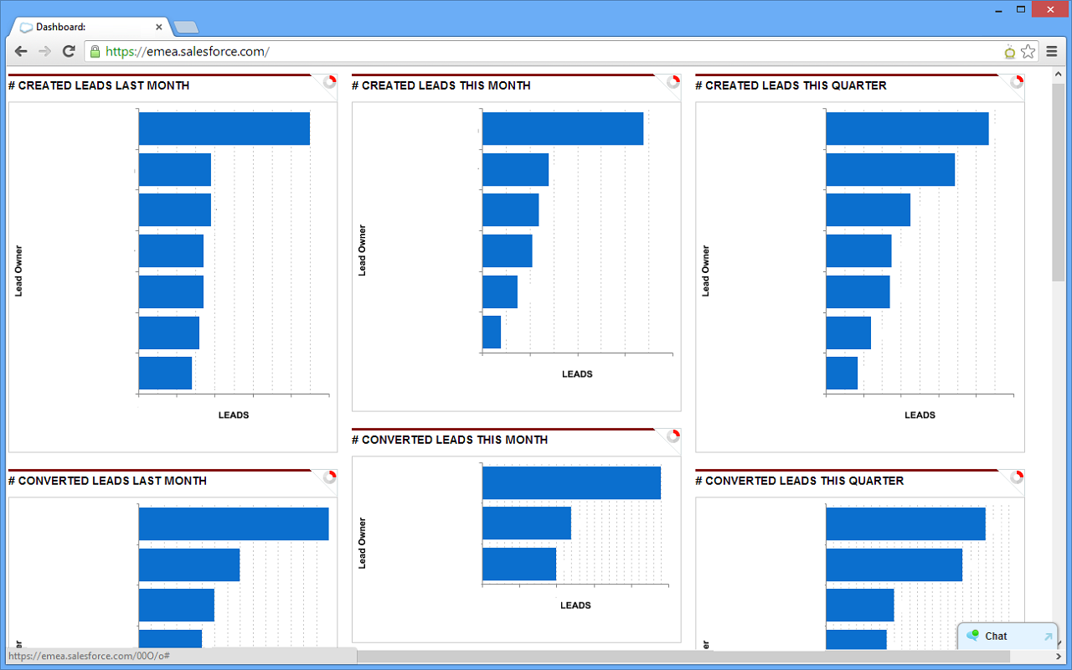The width and height of the screenshot is (1072, 670).
Task: Click the Dashboard tab's Salesforce cloud favicon
Action: click(26, 28)
